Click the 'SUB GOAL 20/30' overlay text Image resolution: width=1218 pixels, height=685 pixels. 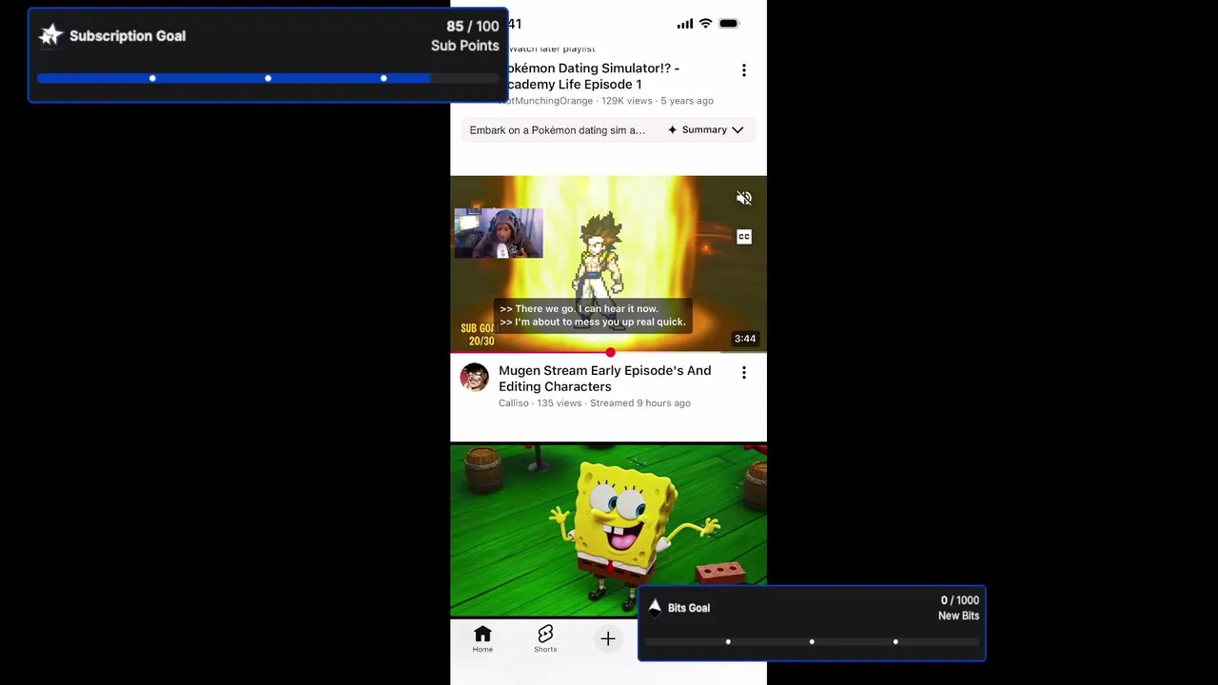pyautogui.click(x=480, y=335)
